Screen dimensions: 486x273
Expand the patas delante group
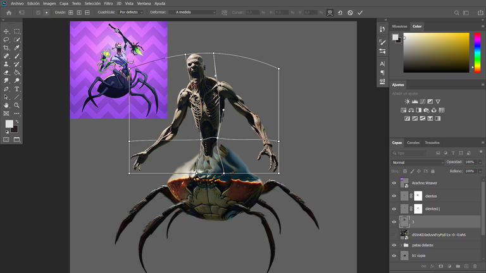401,245
